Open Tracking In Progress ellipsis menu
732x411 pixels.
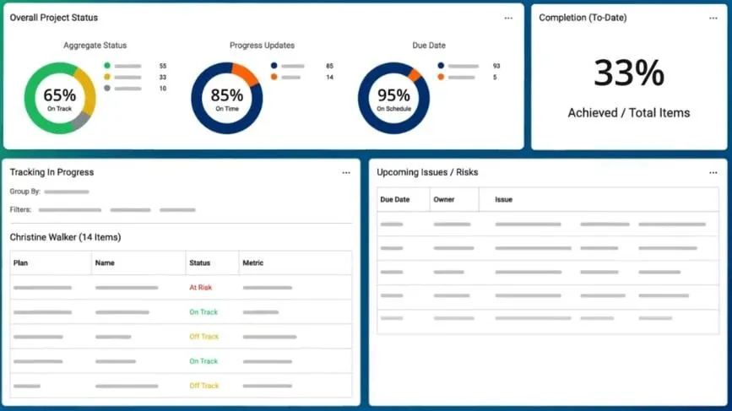[x=346, y=173]
